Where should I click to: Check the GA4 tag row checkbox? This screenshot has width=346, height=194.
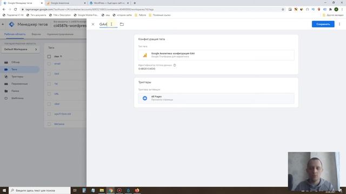point(49,74)
